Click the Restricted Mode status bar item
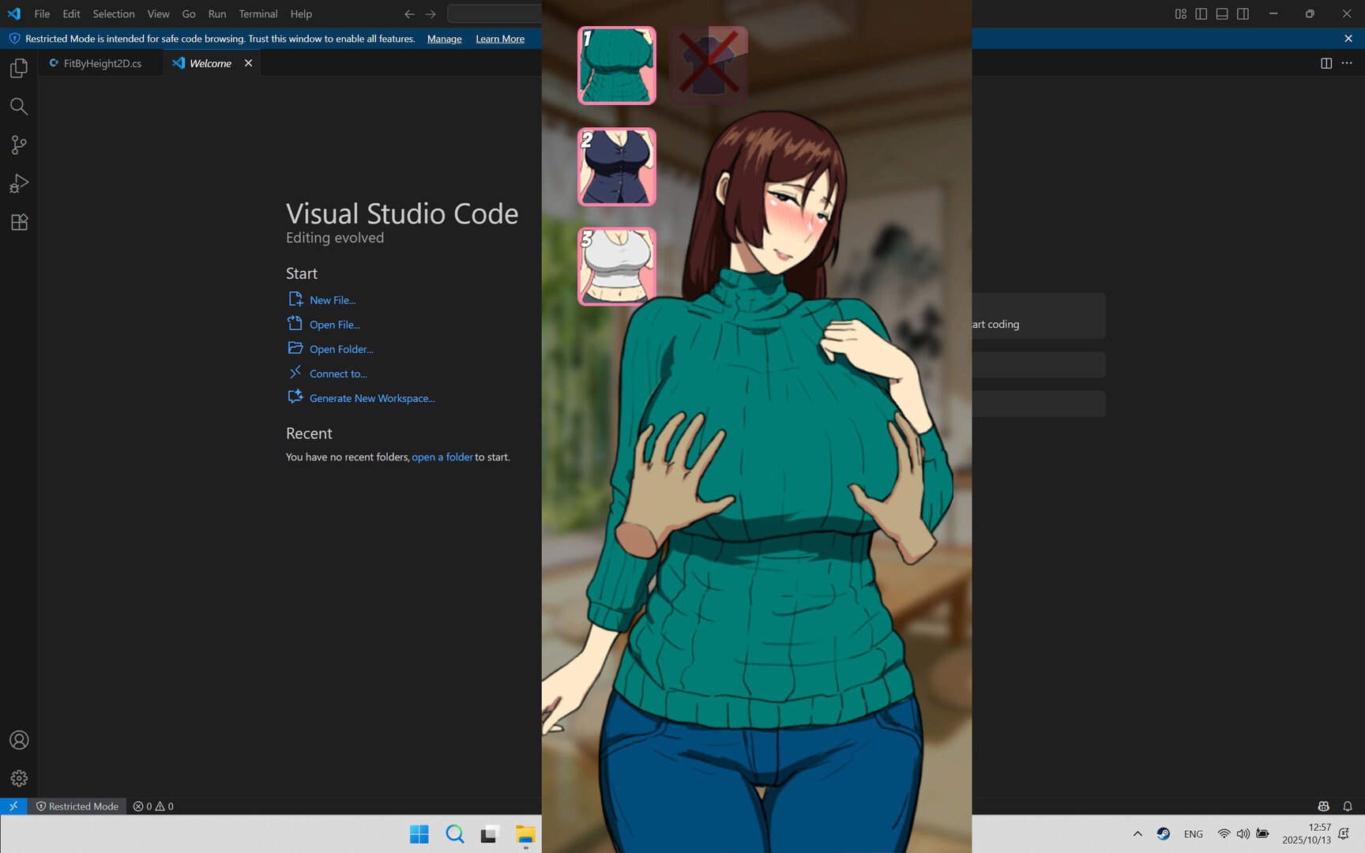 [77, 806]
